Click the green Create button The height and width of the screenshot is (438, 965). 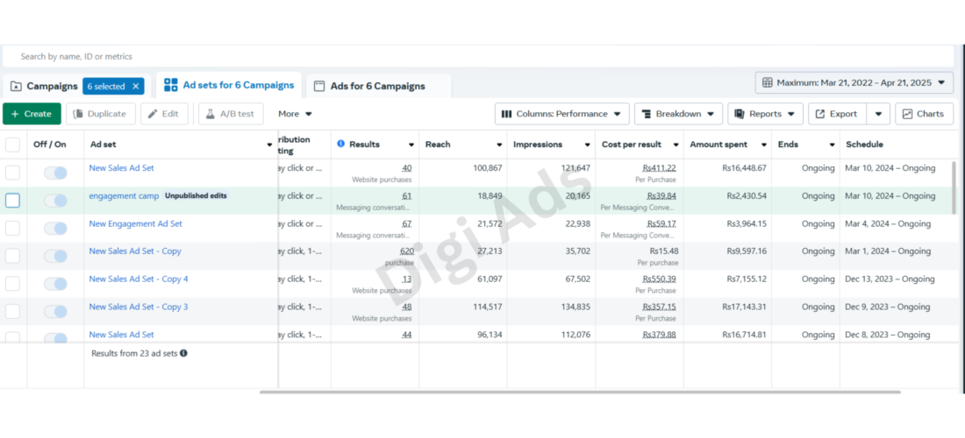click(32, 114)
